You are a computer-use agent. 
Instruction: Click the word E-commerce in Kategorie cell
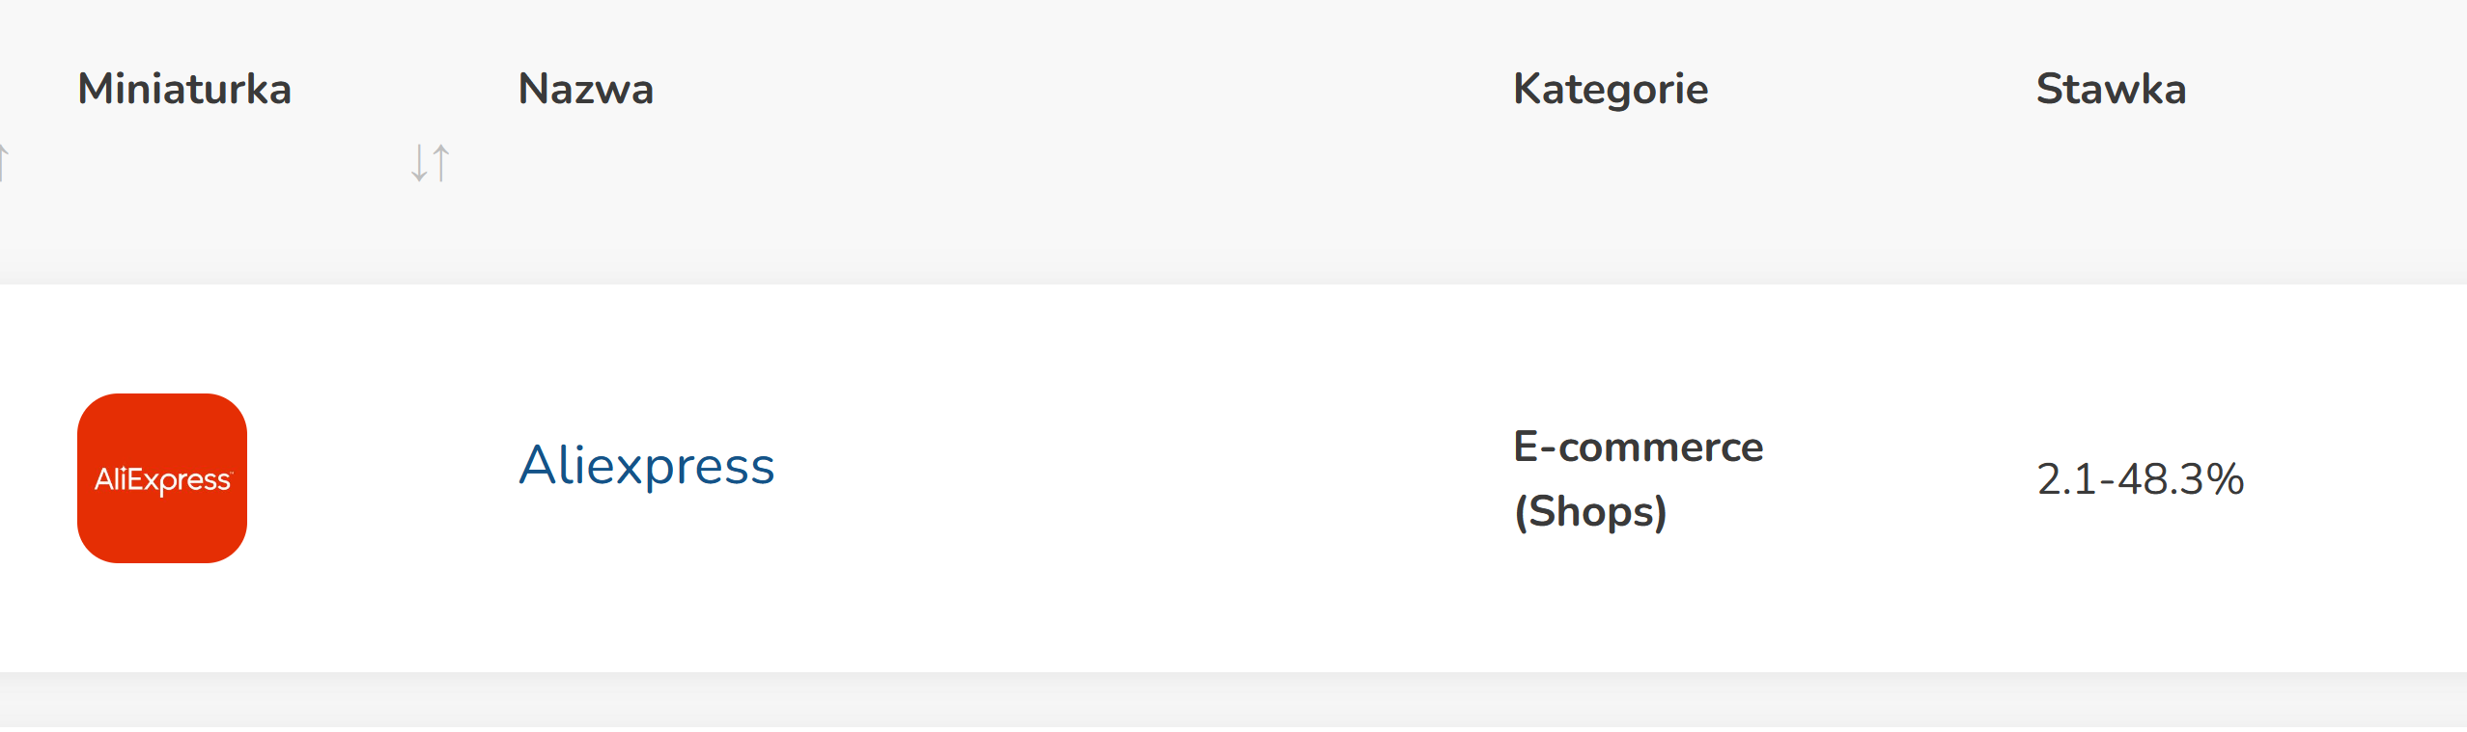(1638, 447)
